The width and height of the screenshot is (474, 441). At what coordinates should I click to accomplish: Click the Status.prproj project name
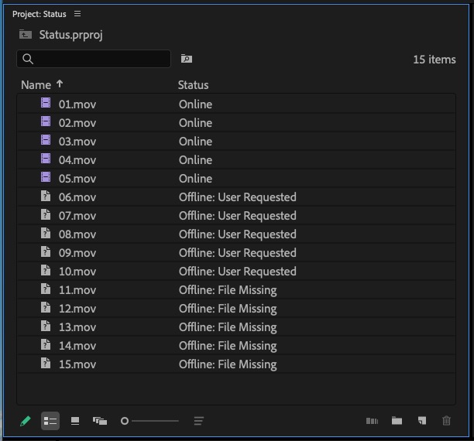tap(71, 35)
